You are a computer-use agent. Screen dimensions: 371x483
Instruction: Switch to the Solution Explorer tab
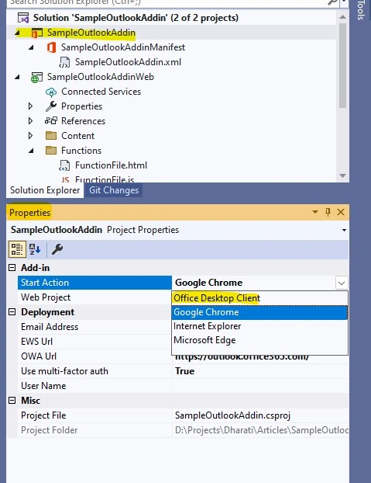click(45, 190)
